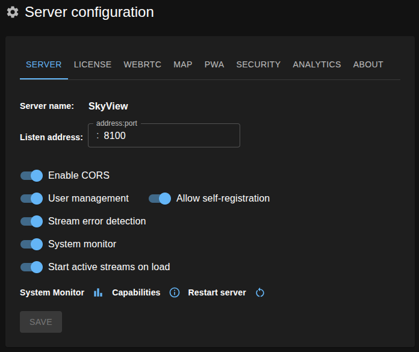Click the address:port listen address field

pos(164,135)
